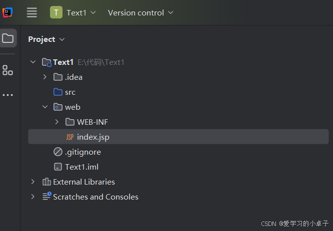
Task: Open the Structure tool window icon
Action: [x=8, y=70]
